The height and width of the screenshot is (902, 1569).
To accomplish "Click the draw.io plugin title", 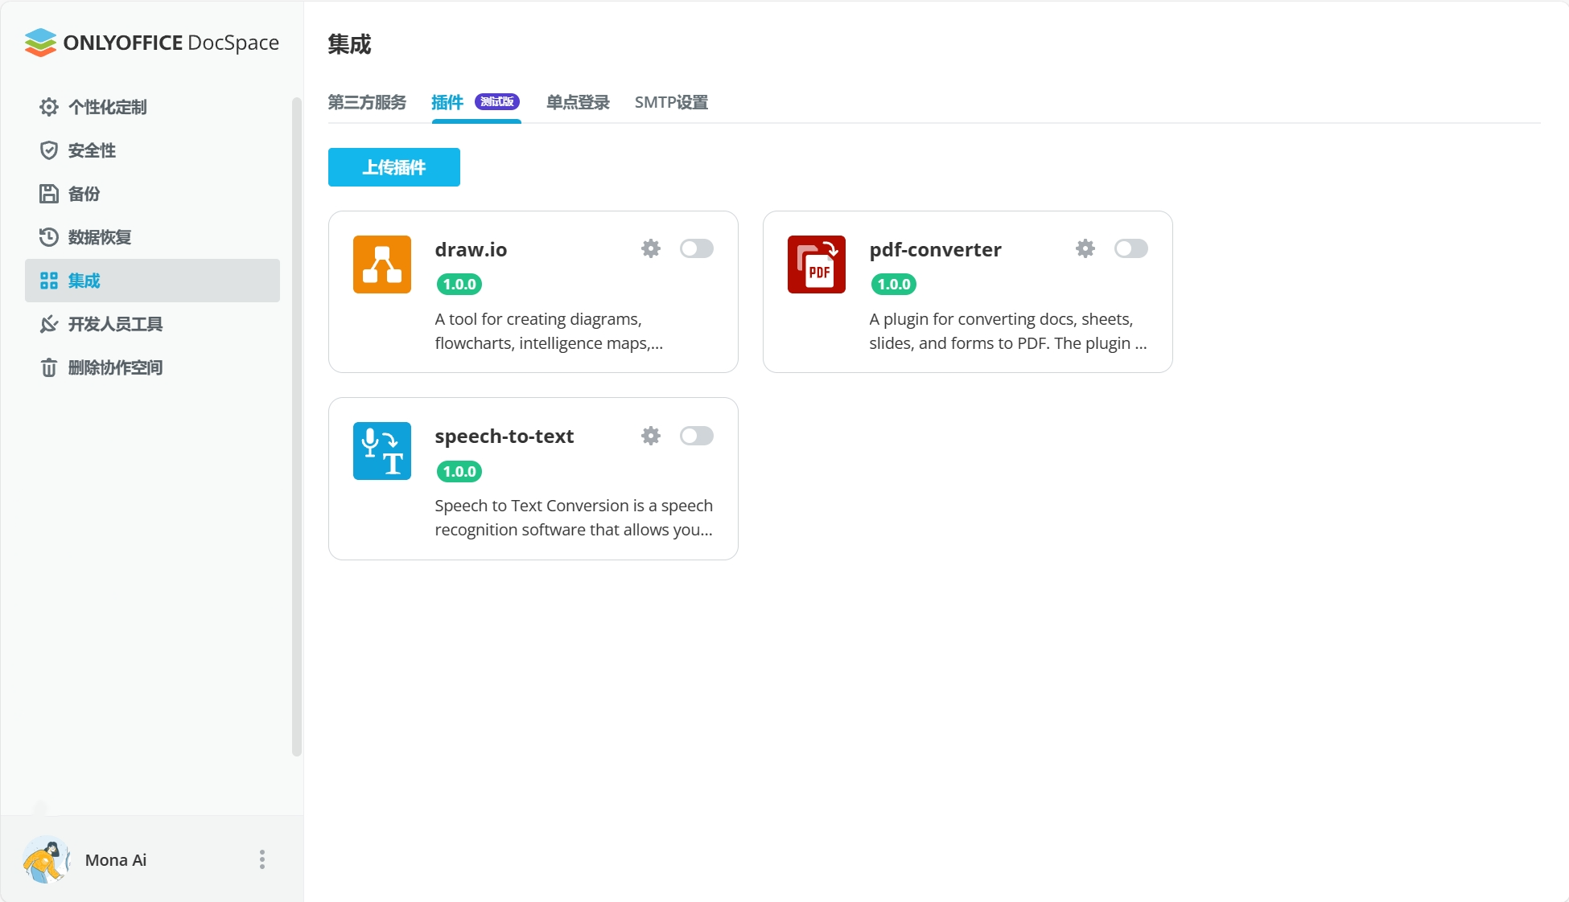I will [471, 250].
